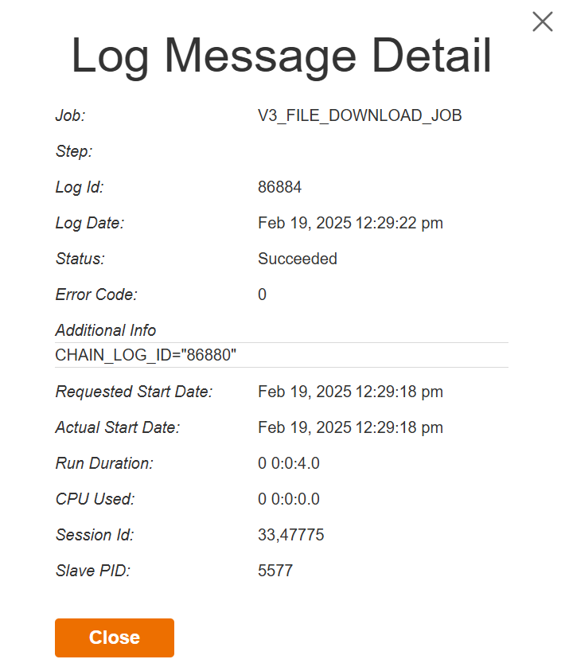This screenshot has width=565, height=663.
Task: Click the Session Id value 33,47775
Action: (x=290, y=535)
